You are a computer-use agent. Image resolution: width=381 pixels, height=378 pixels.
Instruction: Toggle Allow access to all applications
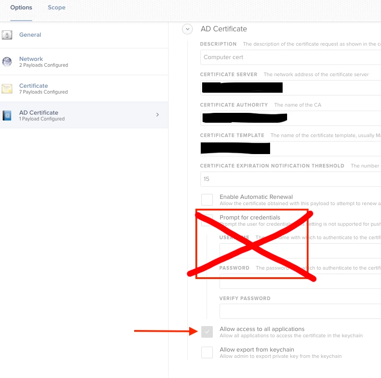(x=207, y=332)
